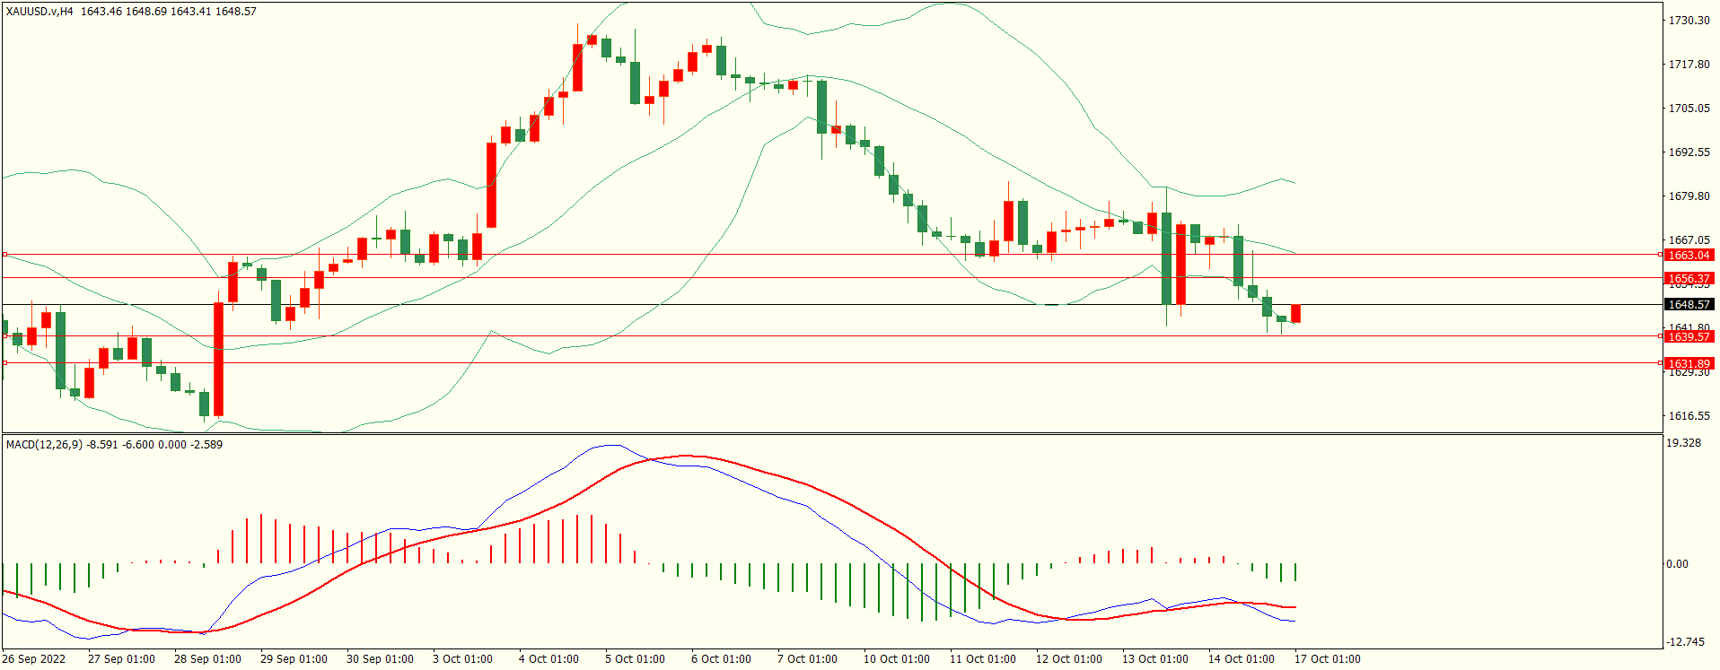Click the 6 Oct 01:00 date label
Screen dimensions: 1720x670
tap(721, 659)
